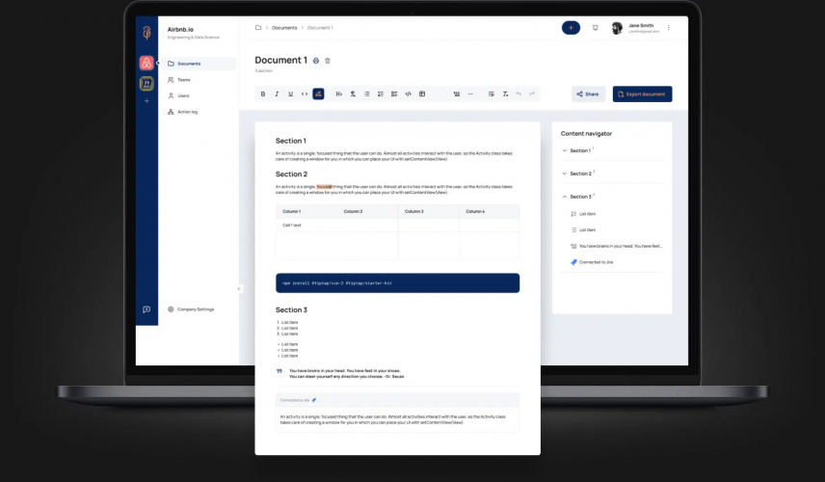Select the quote entry in the Content navigator
This screenshot has height=482, width=825.
tap(616, 246)
